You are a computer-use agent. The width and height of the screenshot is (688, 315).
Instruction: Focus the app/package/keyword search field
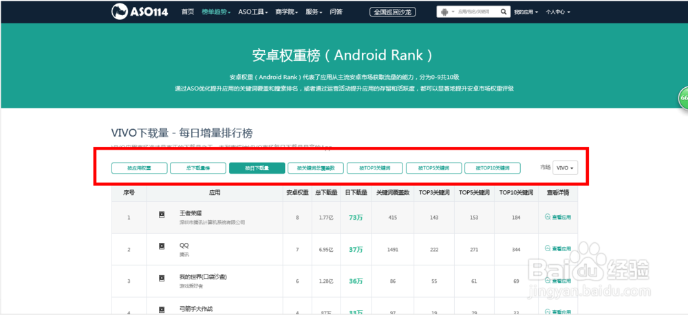click(x=477, y=12)
